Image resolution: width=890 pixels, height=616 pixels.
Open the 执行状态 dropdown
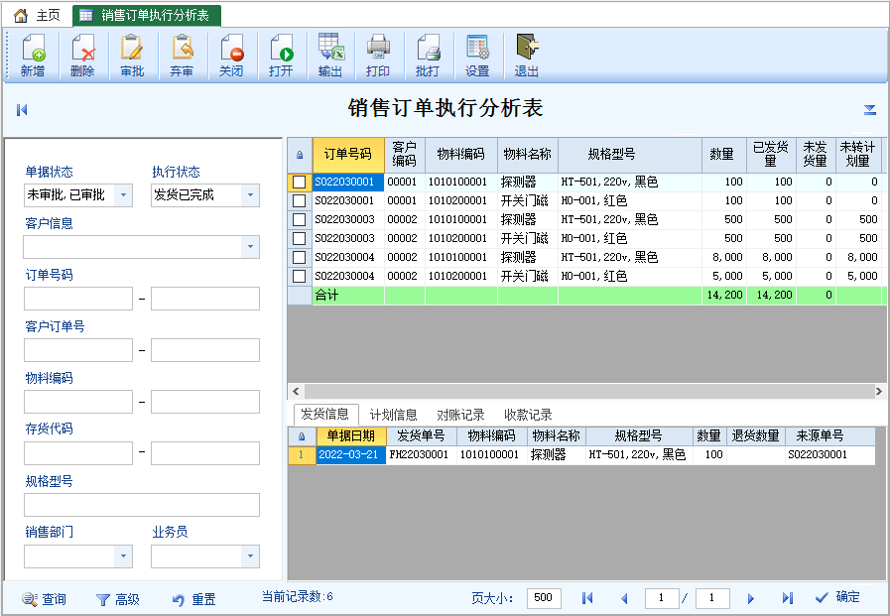(x=250, y=195)
